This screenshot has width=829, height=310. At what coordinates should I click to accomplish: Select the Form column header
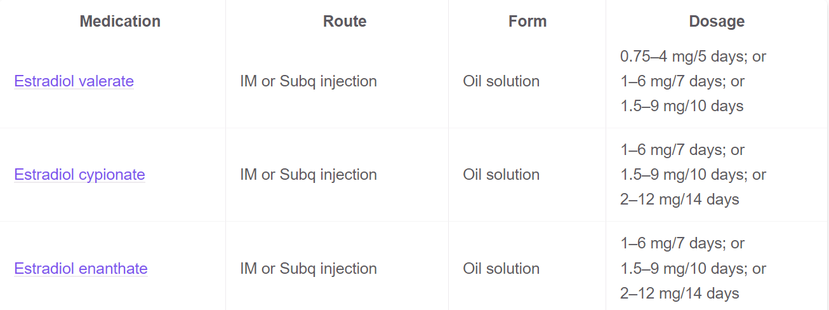click(x=527, y=22)
